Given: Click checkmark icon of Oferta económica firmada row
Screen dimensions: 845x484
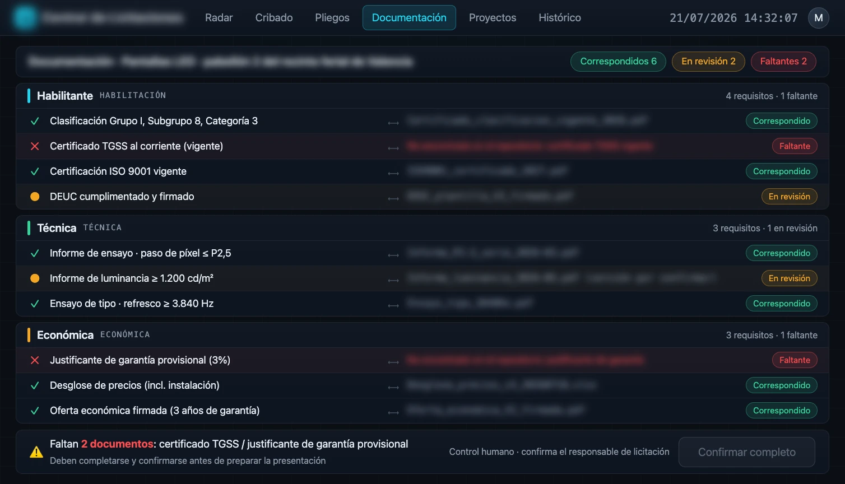Looking at the screenshot, I should click(x=35, y=411).
